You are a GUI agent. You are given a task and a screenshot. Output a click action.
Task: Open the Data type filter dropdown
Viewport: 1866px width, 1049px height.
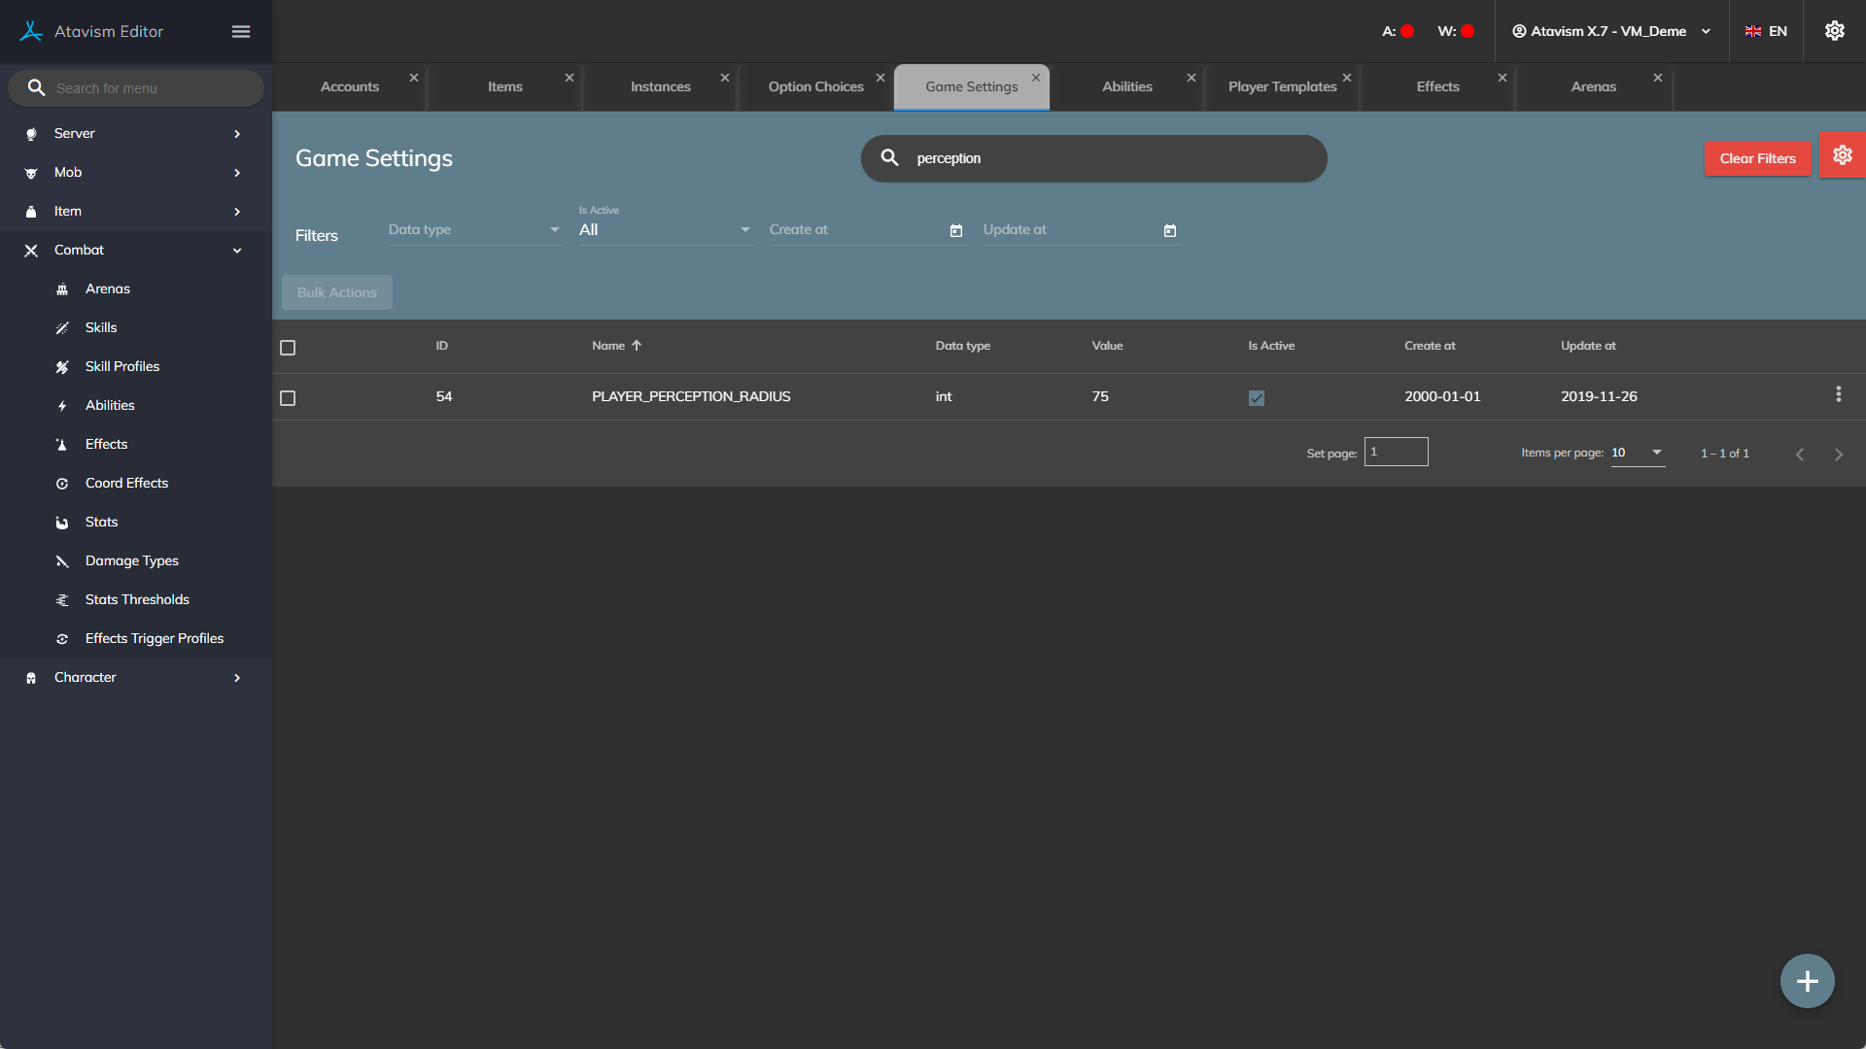point(474,230)
